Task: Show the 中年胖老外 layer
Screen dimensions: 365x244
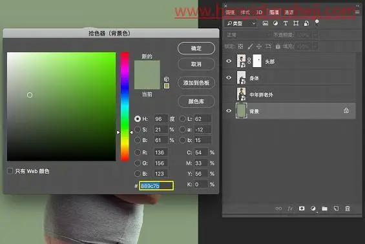Action: click(x=229, y=94)
